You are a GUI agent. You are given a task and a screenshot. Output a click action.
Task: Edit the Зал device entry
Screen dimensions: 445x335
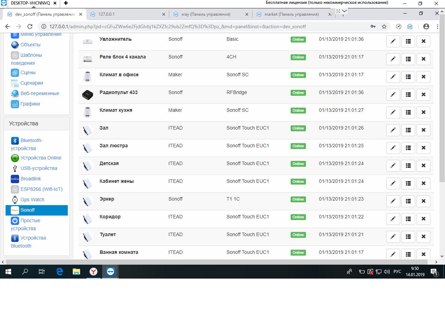tap(393, 130)
